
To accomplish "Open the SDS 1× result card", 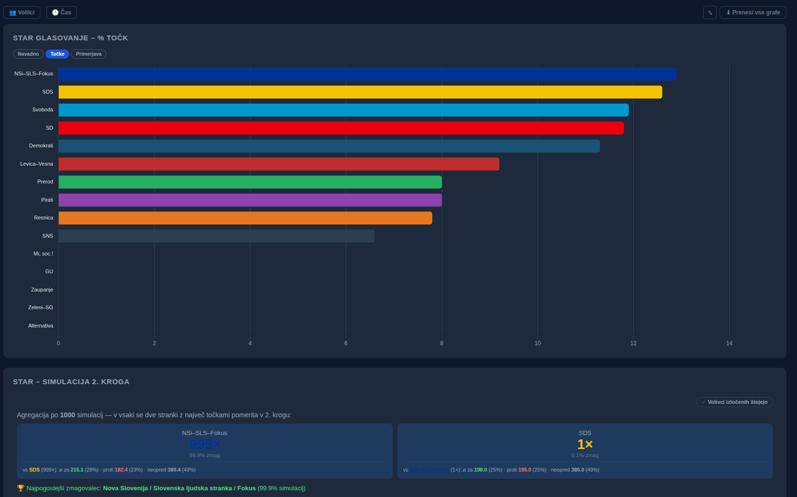I will pyautogui.click(x=585, y=451).
